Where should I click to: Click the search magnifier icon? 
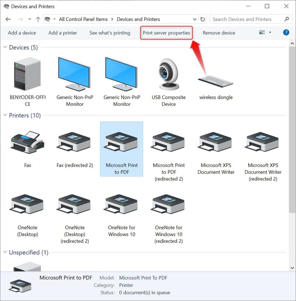point(287,19)
